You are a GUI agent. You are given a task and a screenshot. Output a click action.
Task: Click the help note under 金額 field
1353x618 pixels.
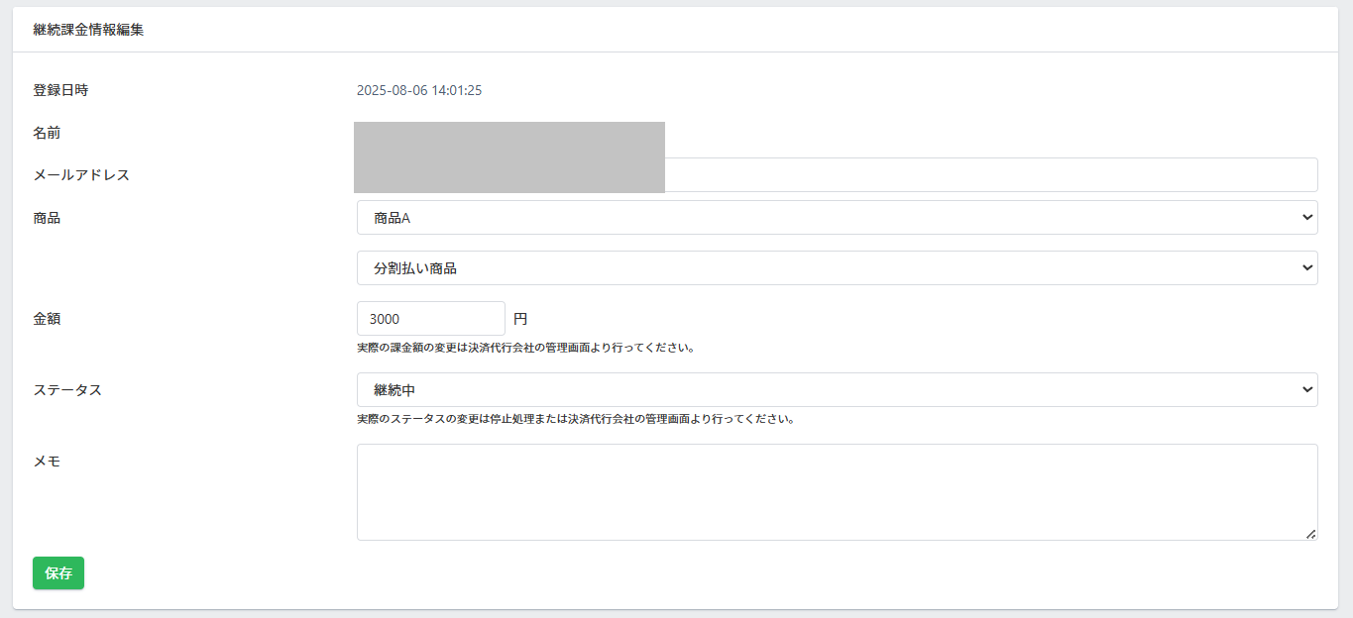coord(524,349)
